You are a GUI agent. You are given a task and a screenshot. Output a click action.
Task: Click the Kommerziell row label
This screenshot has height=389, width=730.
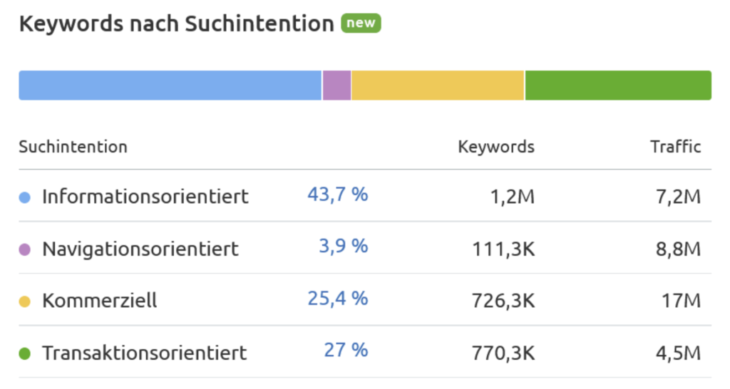[x=100, y=301]
